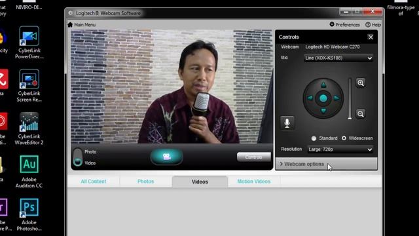419x236 pixels.
Task: Mute the microphone button in Controls
Action: [287, 123]
